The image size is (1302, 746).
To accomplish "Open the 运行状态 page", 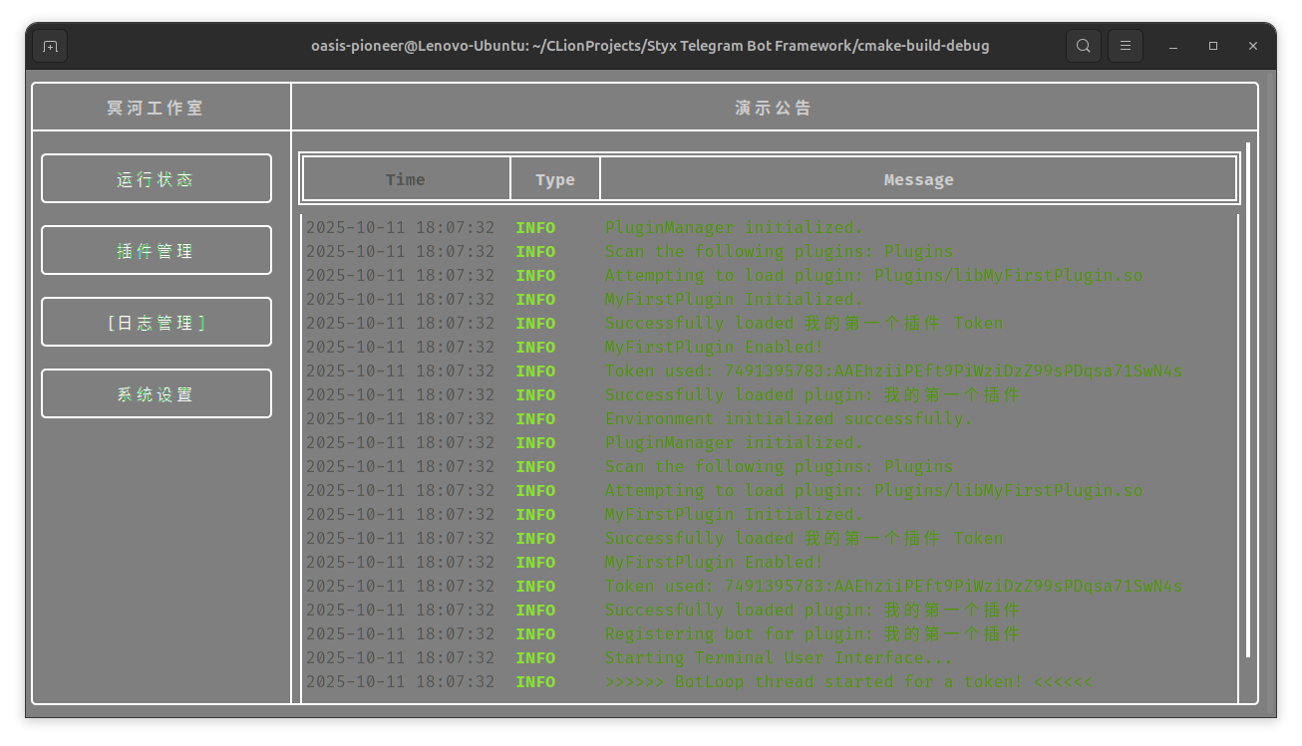I will [157, 179].
